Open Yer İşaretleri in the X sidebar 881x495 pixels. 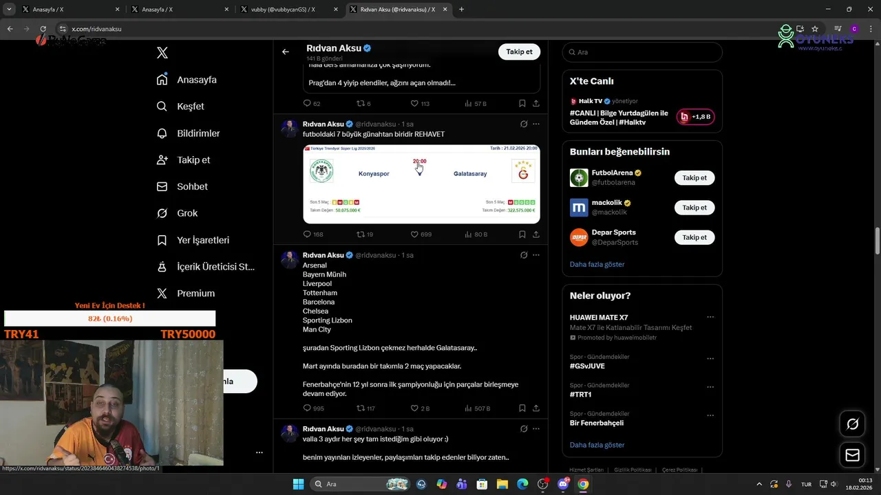[x=193, y=240]
